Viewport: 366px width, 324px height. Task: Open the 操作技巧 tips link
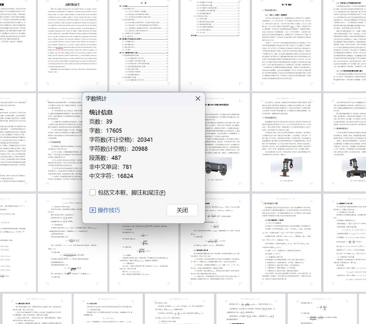(x=105, y=210)
